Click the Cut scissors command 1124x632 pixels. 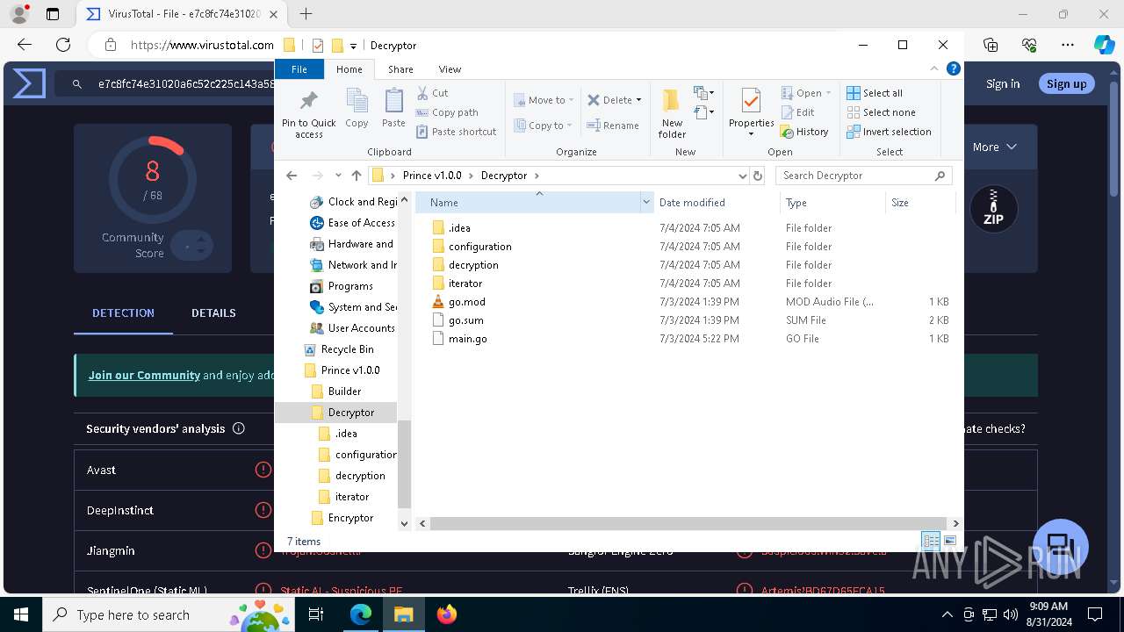pos(432,93)
